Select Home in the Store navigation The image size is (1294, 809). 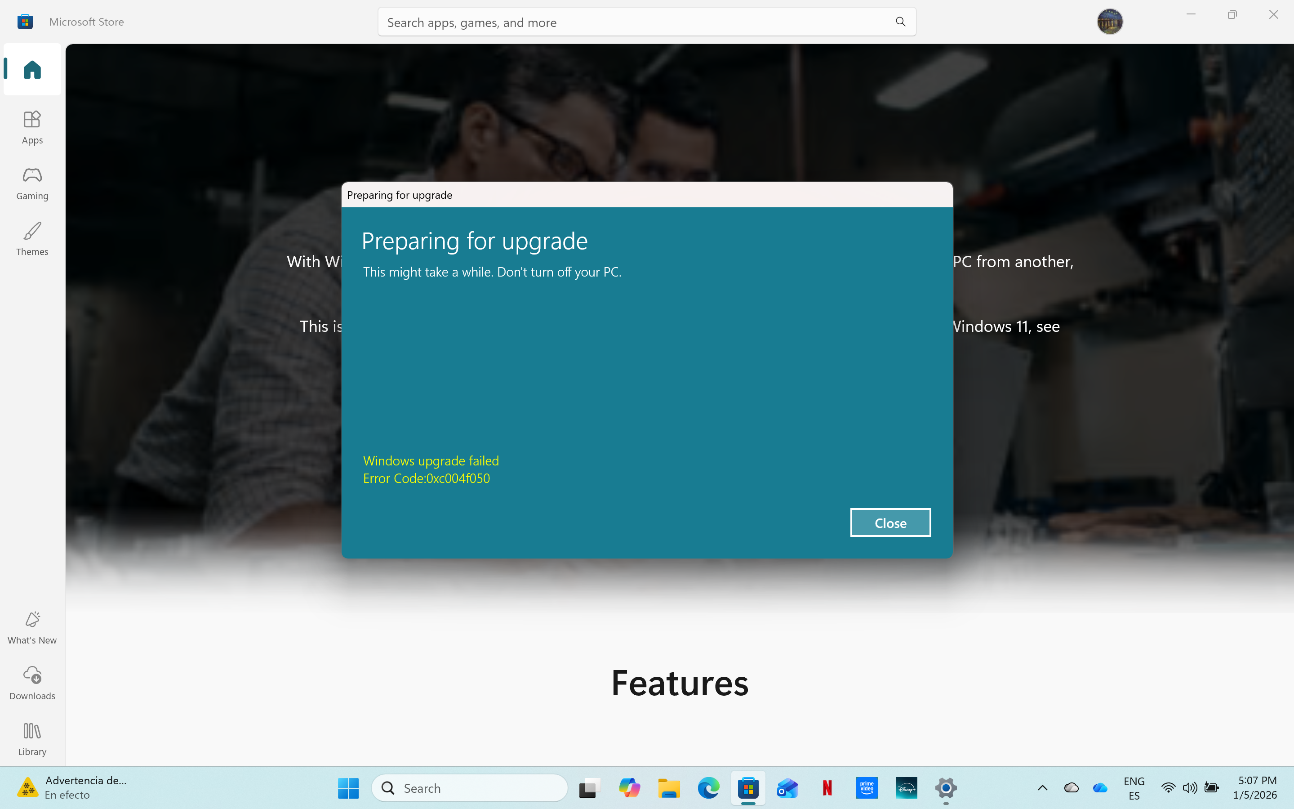click(31, 69)
